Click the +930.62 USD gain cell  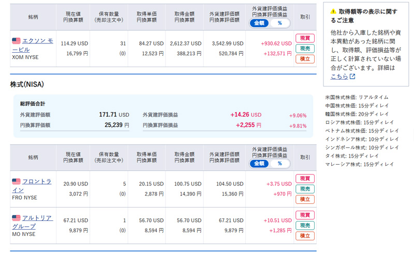tap(276, 43)
